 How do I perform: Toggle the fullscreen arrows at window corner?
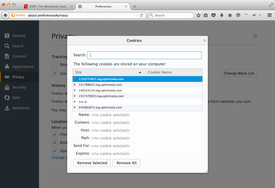point(271,5)
